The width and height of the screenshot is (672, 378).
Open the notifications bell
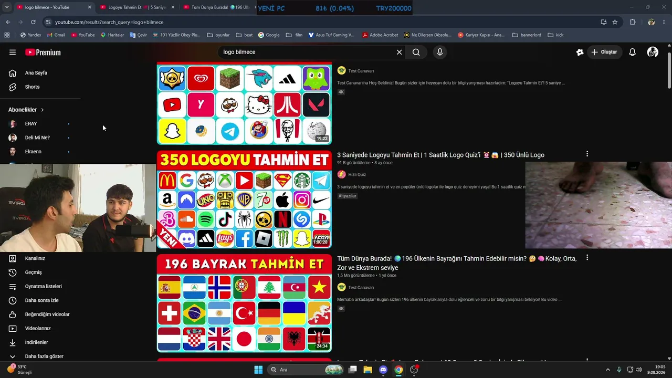(633, 52)
